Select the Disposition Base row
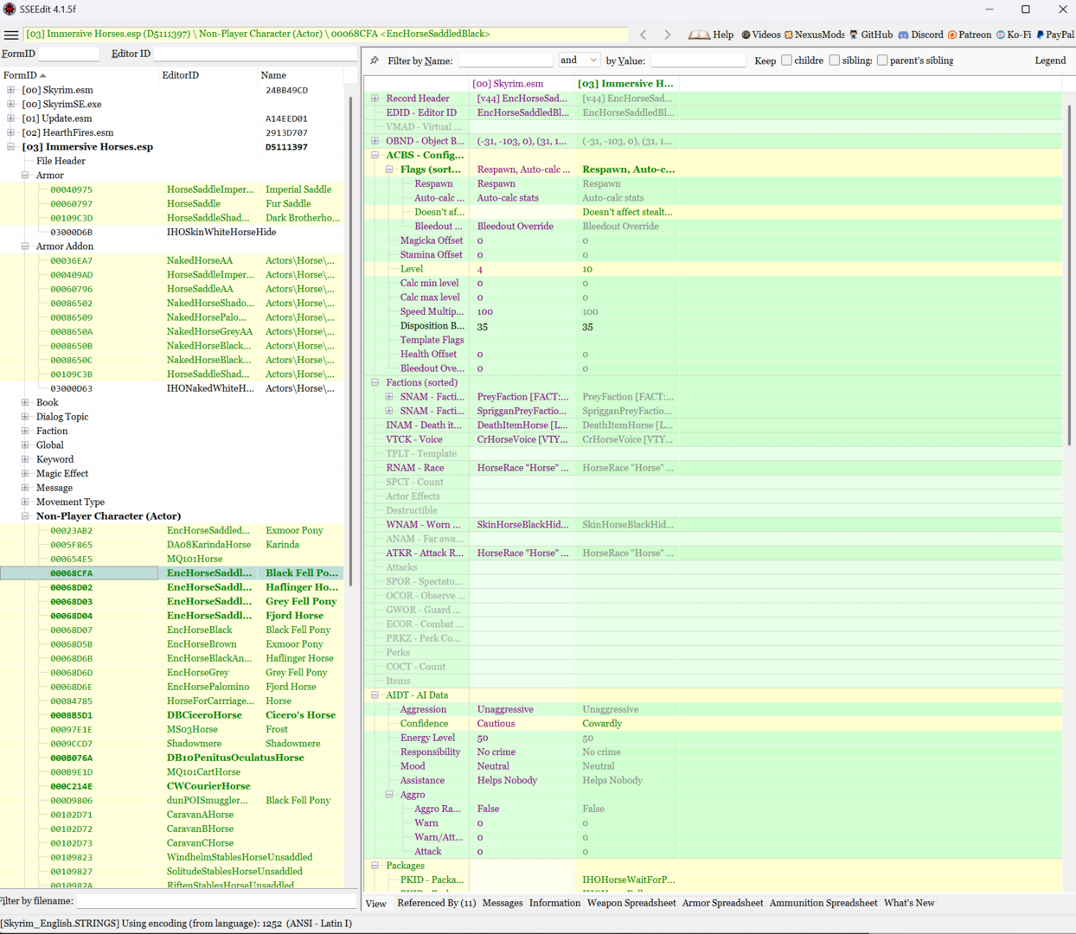Image resolution: width=1076 pixels, height=934 pixels. coord(714,326)
